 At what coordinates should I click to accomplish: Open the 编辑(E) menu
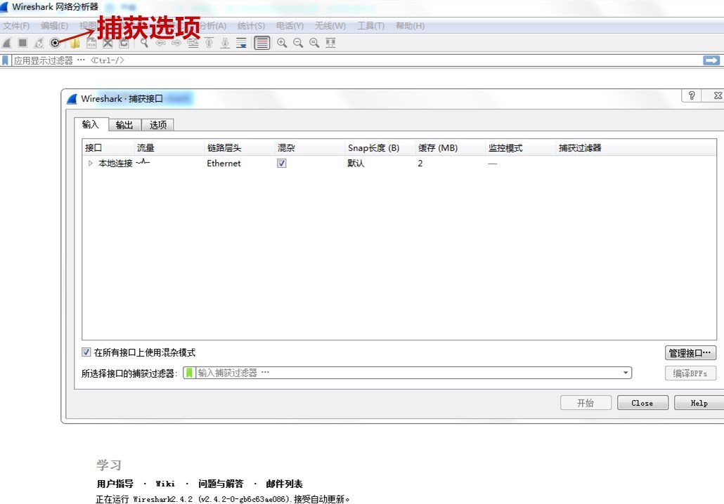54,26
